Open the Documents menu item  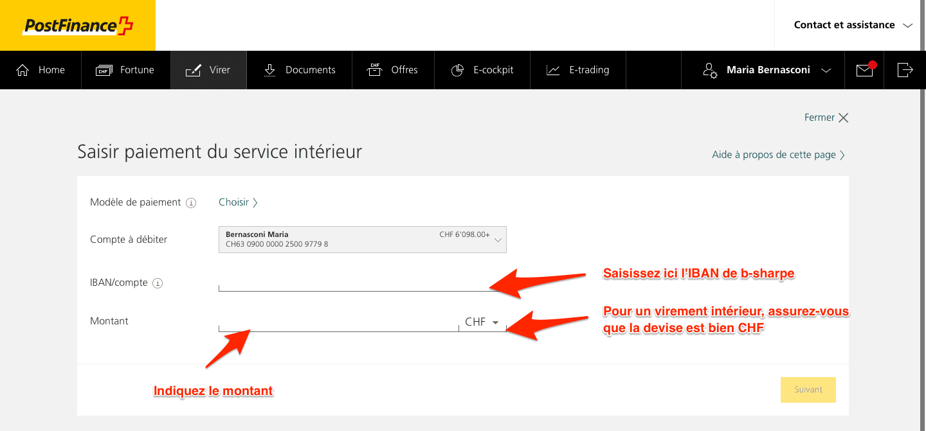[300, 70]
